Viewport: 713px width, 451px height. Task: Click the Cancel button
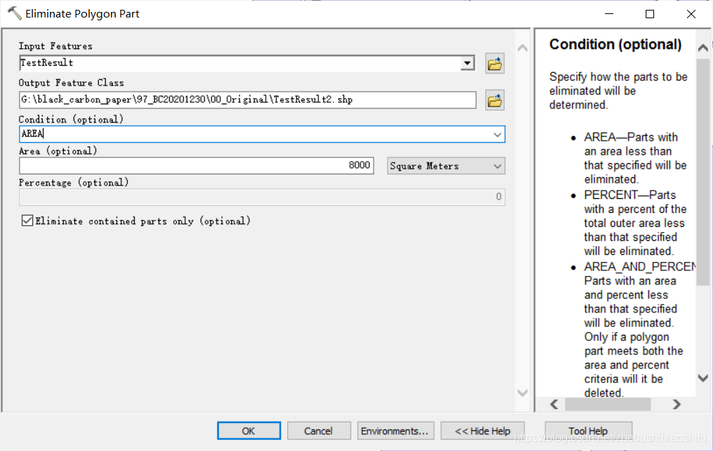coord(319,431)
